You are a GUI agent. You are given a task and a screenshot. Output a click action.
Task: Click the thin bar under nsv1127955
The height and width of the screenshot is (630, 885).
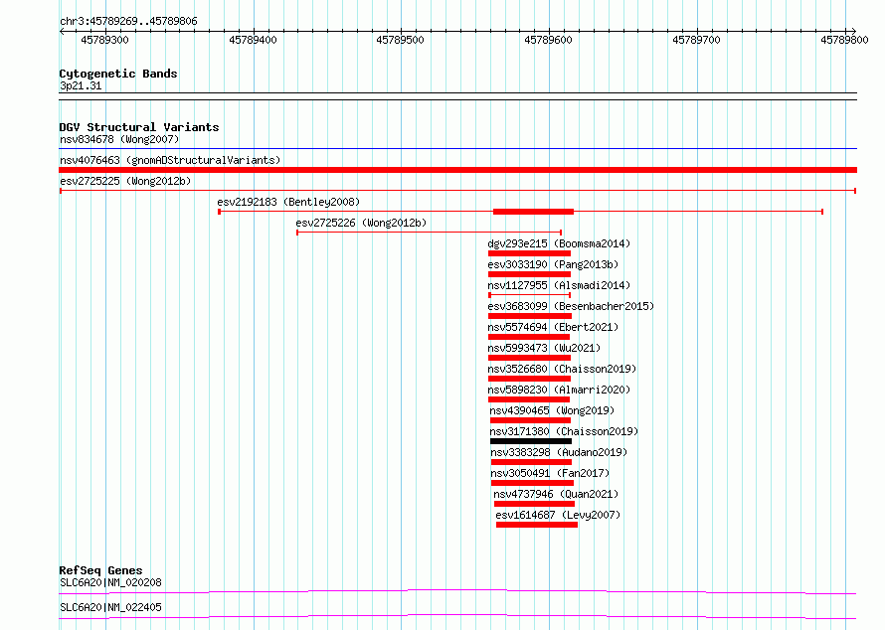[529, 295]
